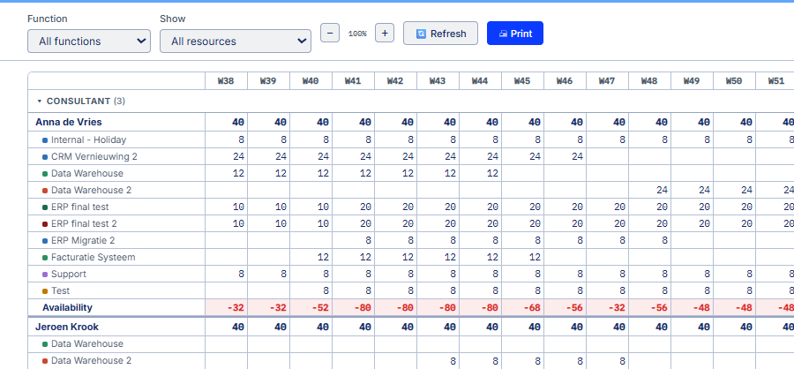
Task: Click the Facturatie Systeem cell for W40
Action: 311,257
